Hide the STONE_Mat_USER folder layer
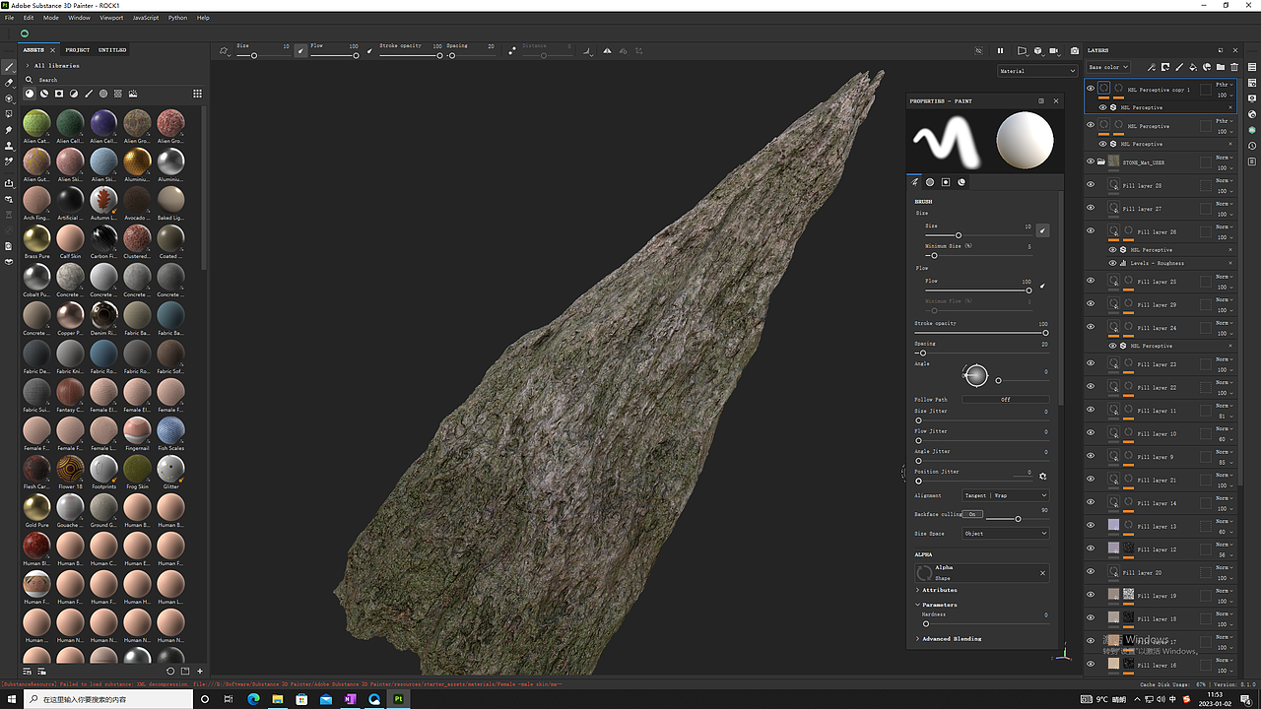This screenshot has width=1261, height=709. 1091,161
